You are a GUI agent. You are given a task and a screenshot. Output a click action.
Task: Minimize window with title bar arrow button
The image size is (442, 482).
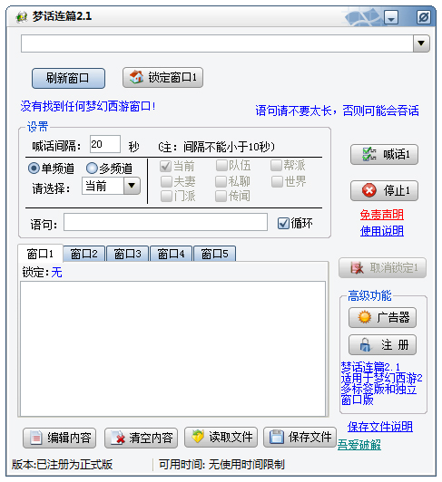click(391, 17)
